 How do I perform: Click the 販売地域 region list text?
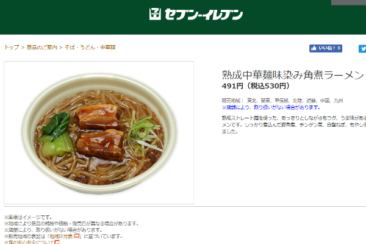pyautogui.click(x=282, y=101)
